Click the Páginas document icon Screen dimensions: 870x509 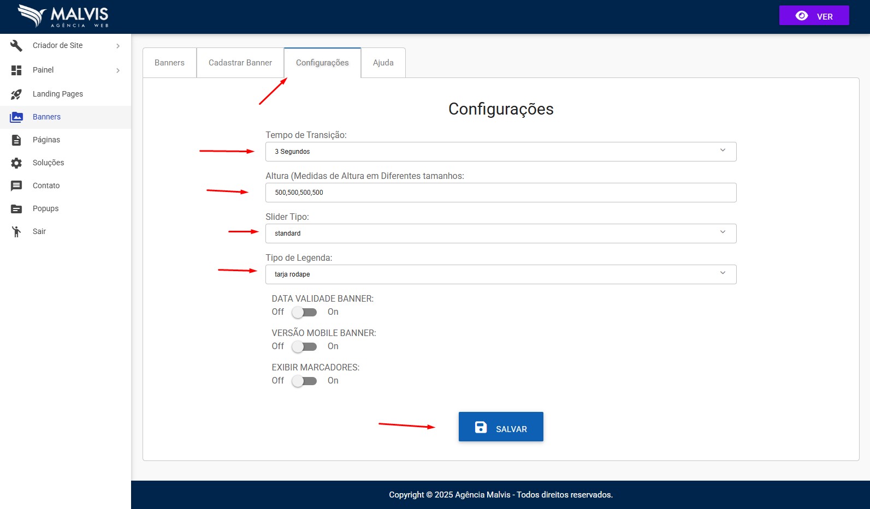[x=16, y=140]
